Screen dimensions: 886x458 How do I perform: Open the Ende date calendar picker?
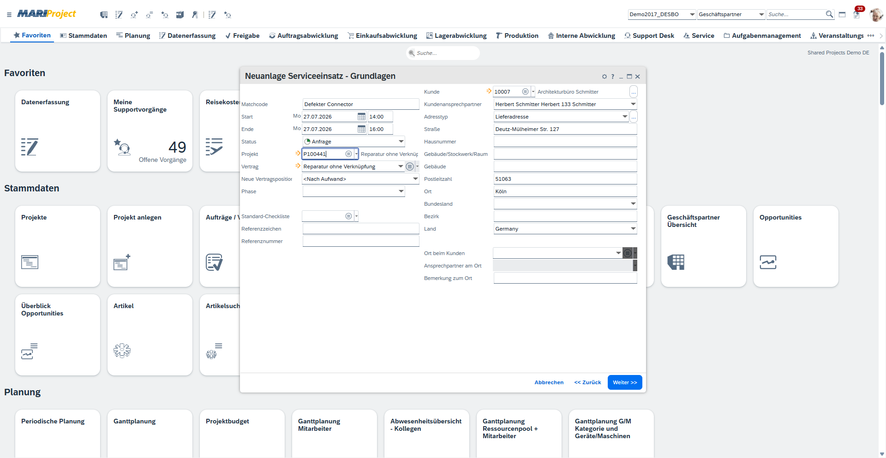coord(361,129)
